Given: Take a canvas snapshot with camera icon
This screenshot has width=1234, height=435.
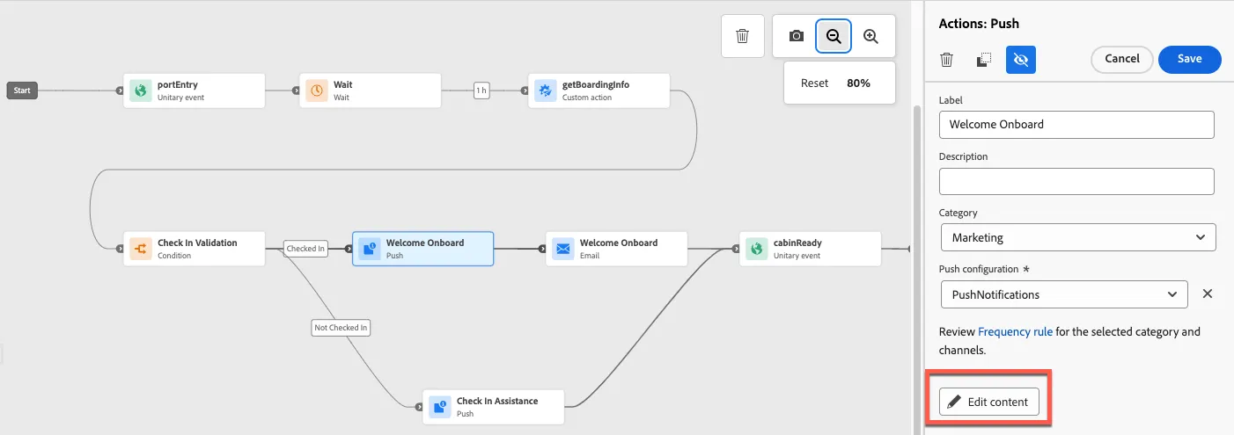Looking at the screenshot, I should pos(797,36).
